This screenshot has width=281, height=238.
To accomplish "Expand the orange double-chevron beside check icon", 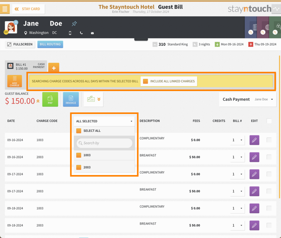I will pos(99,99).
